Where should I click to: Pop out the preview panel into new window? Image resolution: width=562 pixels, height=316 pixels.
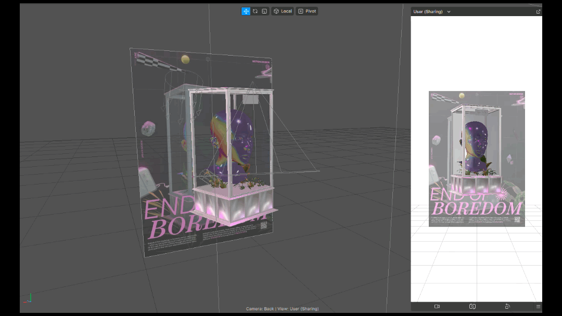pos(538,11)
